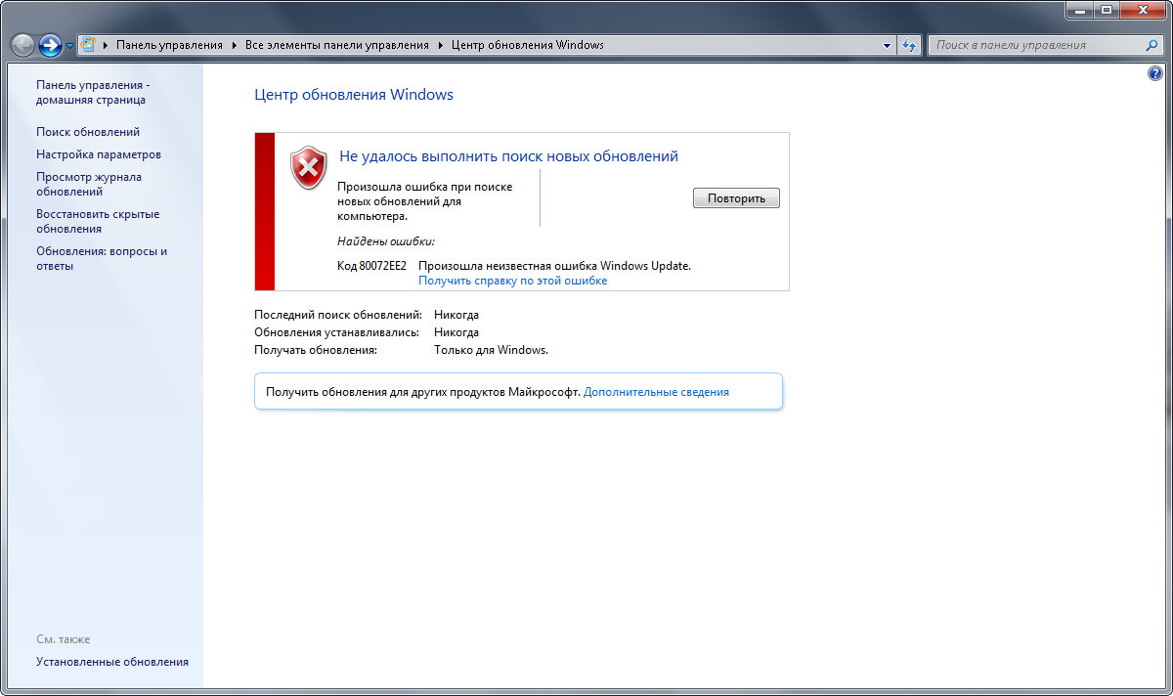This screenshot has height=696, width=1173.
Task: Expand the address bar history dropdown
Action: tap(888, 45)
